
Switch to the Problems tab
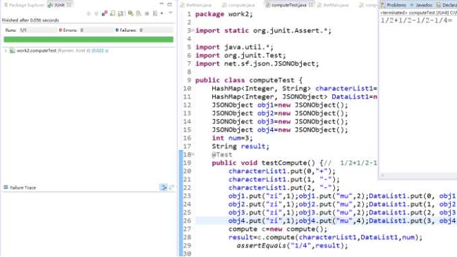pyautogui.click(x=394, y=5)
